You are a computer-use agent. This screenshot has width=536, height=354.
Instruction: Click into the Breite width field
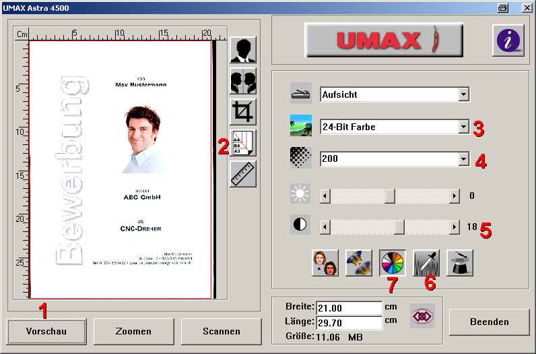[x=349, y=308]
